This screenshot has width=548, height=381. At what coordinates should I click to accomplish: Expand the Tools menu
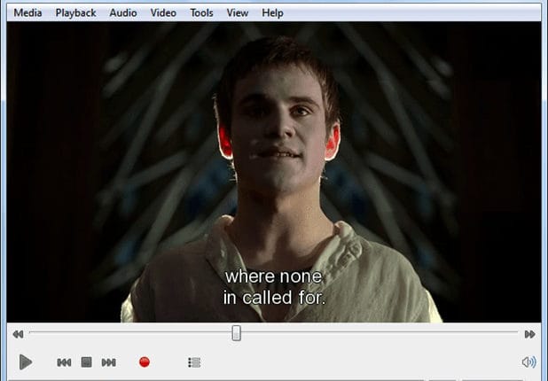pyautogui.click(x=201, y=13)
